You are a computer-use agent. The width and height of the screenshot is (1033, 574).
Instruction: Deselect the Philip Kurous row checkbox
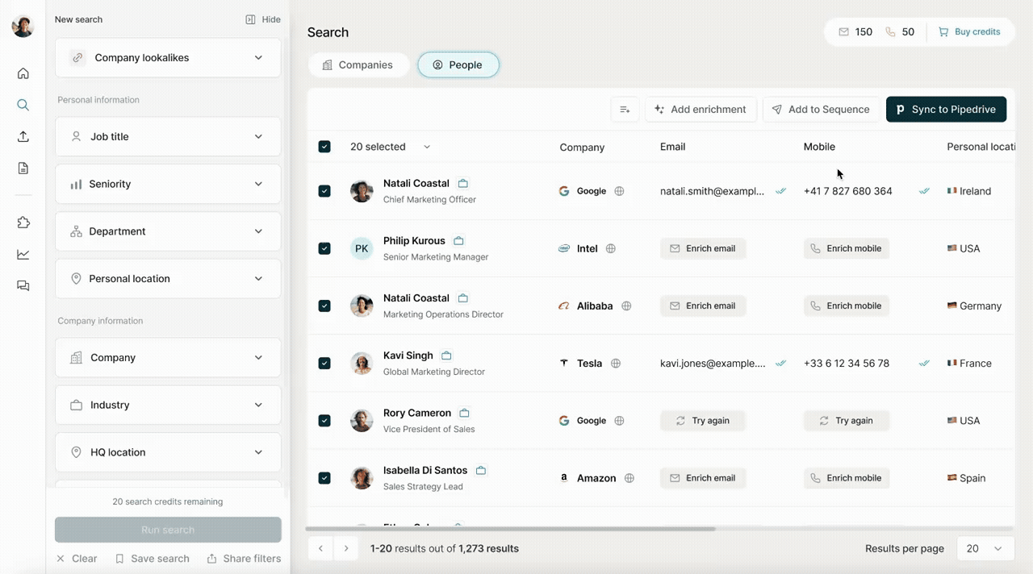tap(324, 248)
